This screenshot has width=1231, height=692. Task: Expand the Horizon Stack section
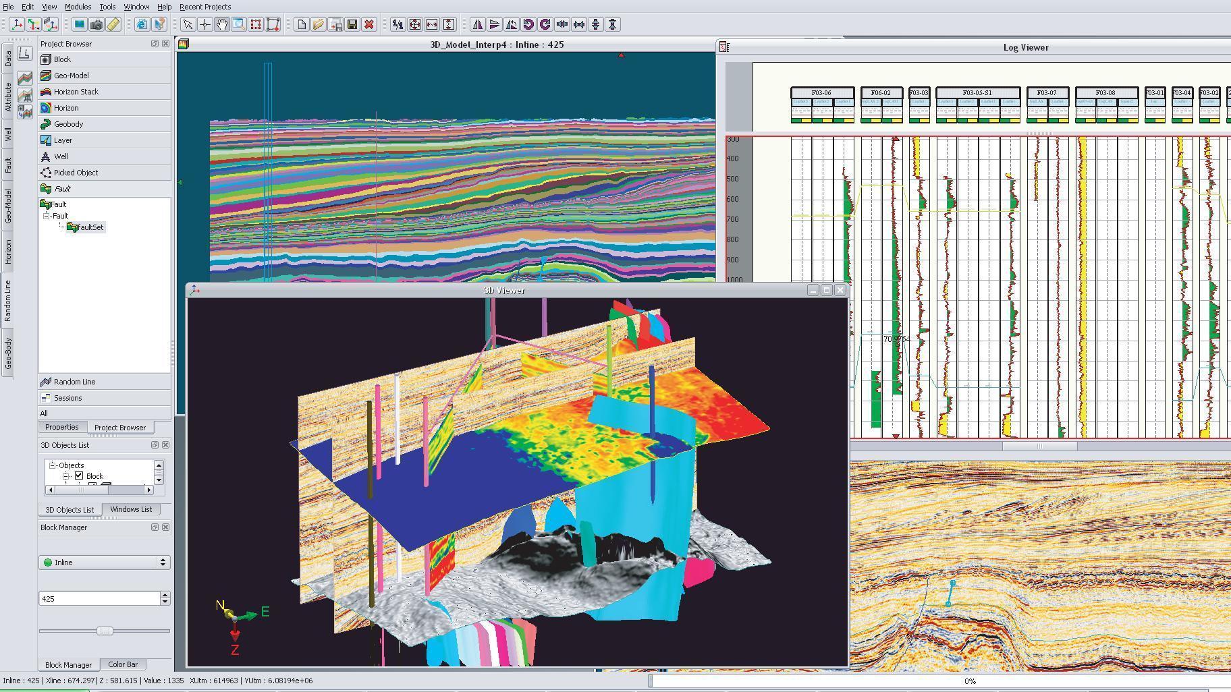(x=104, y=92)
